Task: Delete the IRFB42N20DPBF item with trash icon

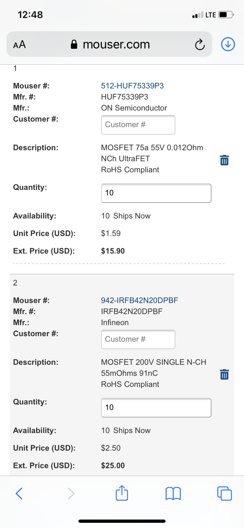Action: 224,375
